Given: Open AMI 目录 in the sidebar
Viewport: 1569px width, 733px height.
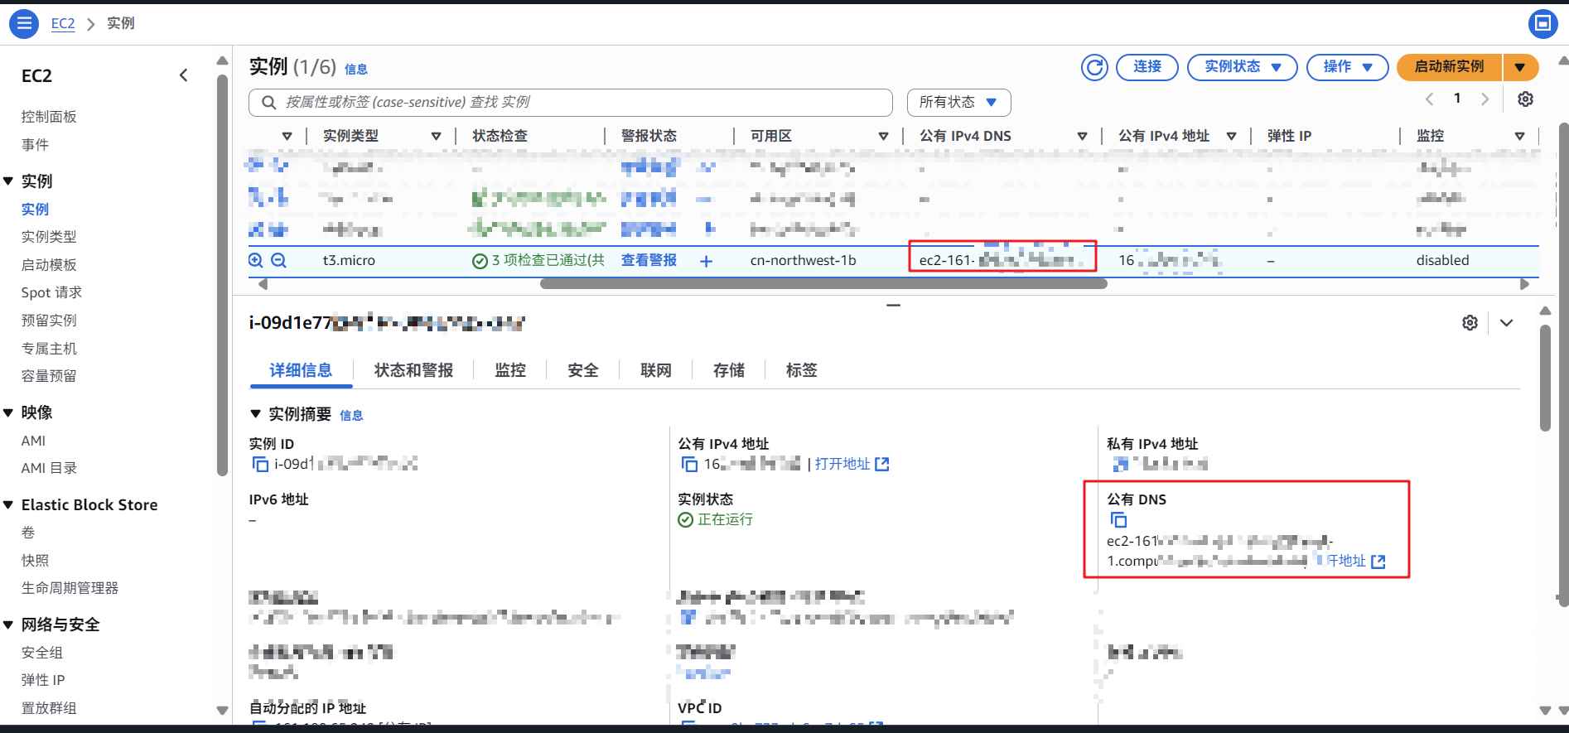Looking at the screenshot, I should [x=49, y=468].
